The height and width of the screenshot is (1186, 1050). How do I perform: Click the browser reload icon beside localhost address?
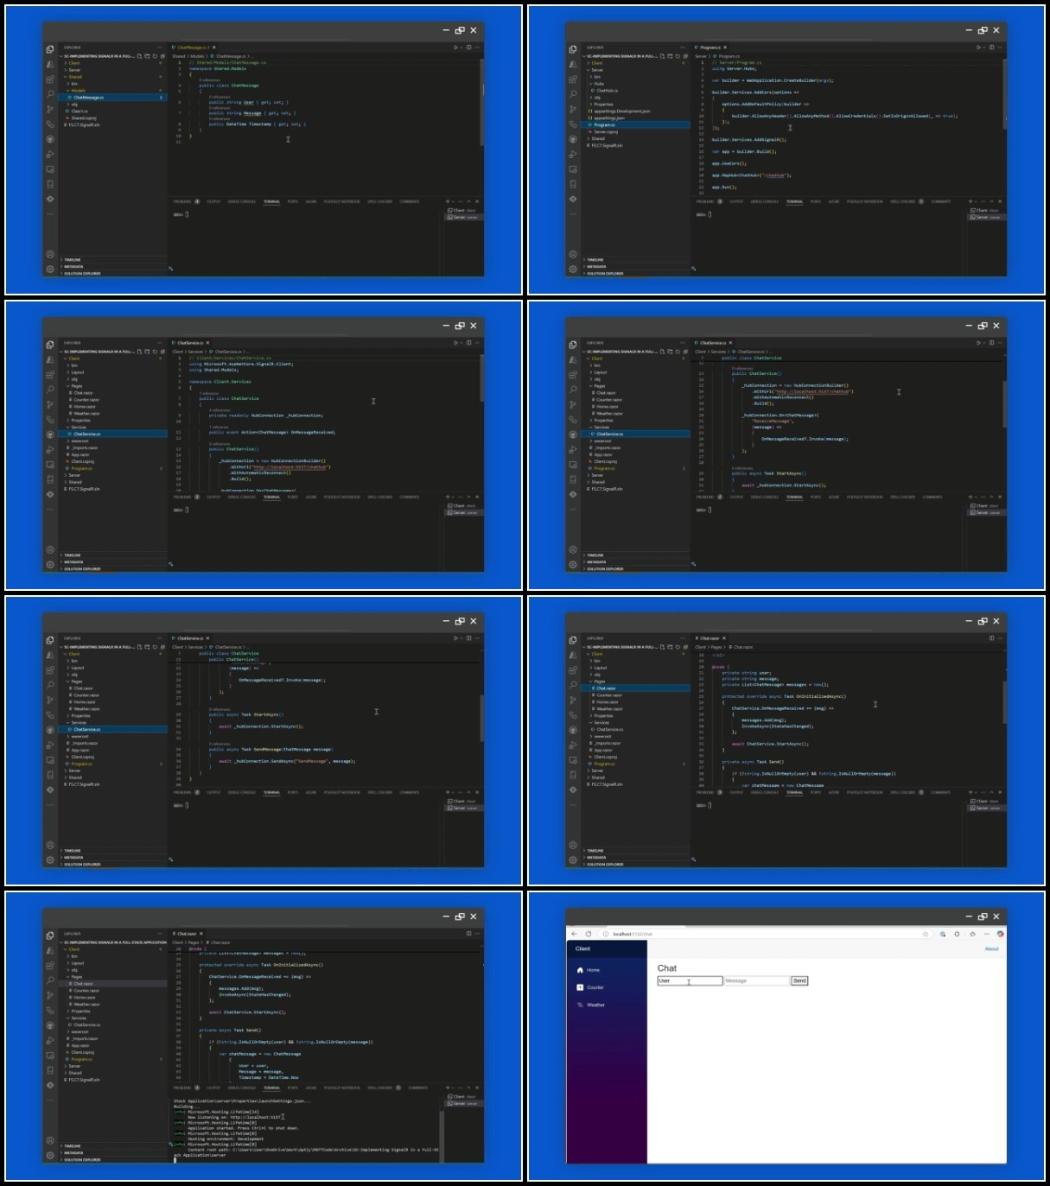click(x=589, y=934)
